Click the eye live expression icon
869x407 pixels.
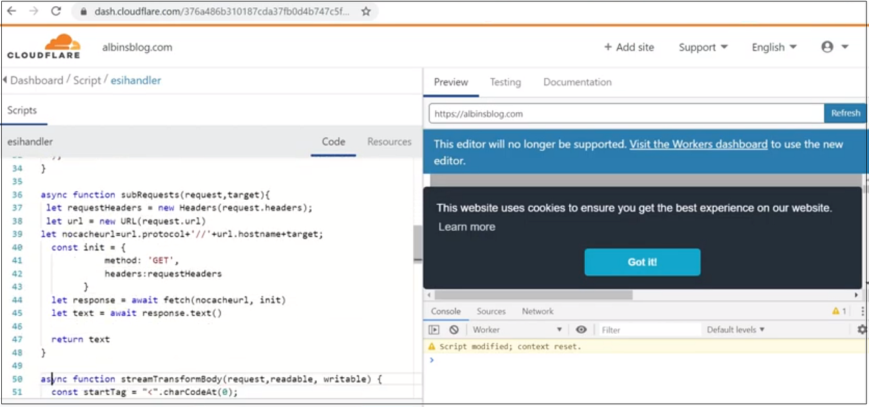coord(581,329)
